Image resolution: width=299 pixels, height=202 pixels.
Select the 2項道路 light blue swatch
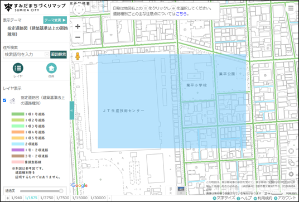[18, 144]
